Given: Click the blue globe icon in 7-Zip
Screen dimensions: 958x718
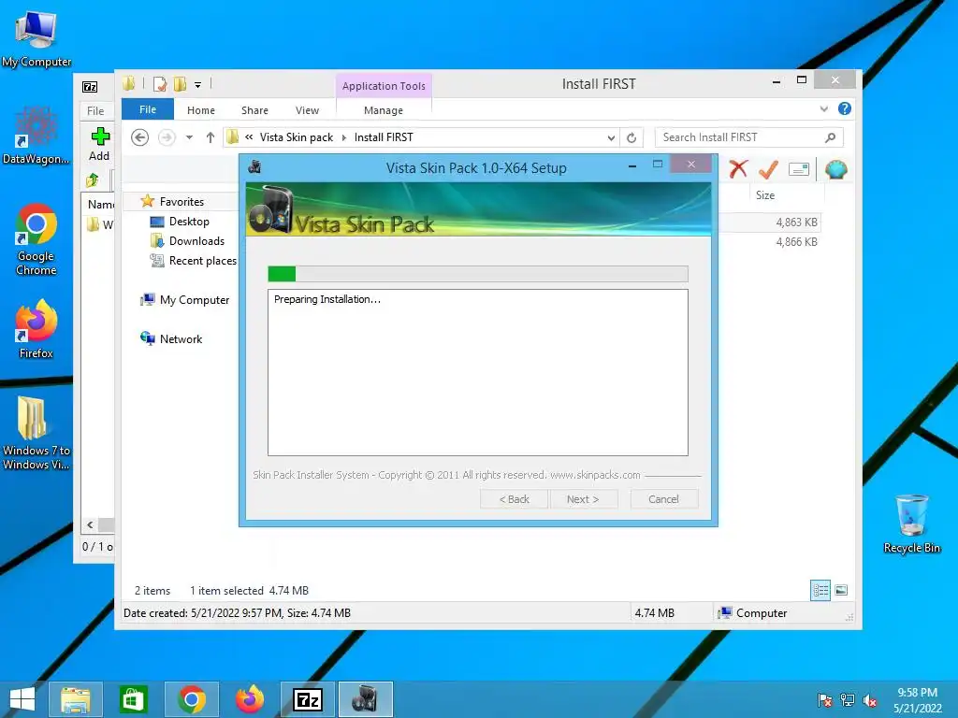Looking at the screenshot, I should tap(835, 169).
